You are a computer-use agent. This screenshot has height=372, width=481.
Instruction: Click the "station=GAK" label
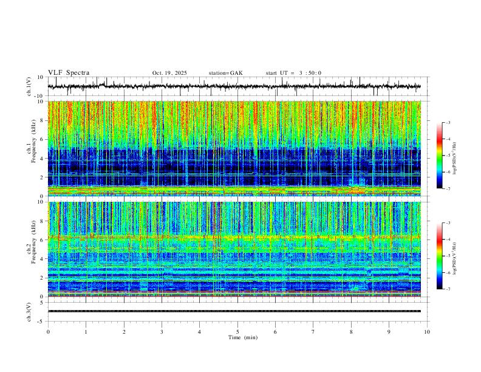pyautogui.click(x=225, y=73)
